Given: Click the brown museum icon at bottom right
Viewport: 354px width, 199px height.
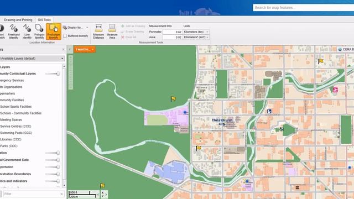Looking at the screenshot, I should [298, 187].
